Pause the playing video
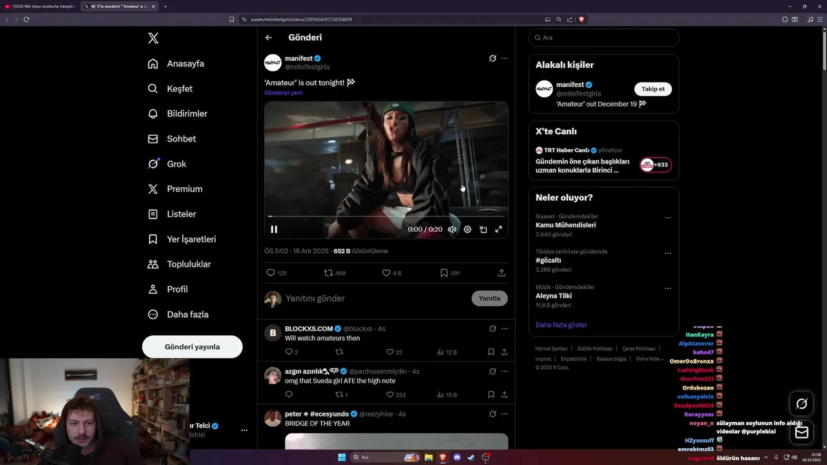The width and height of the screenshot is (827, 465). 274,229
